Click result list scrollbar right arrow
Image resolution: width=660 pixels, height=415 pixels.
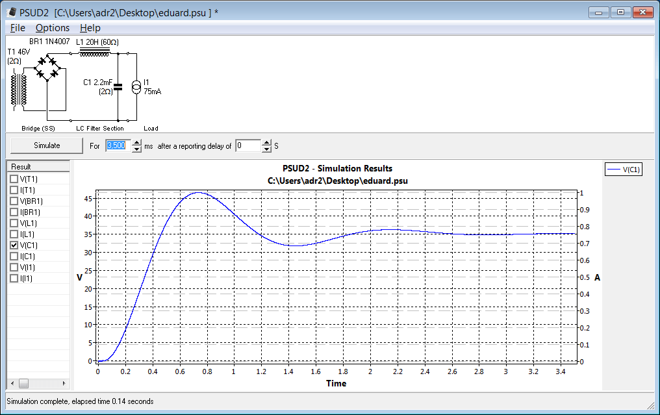tap(64, 383)
